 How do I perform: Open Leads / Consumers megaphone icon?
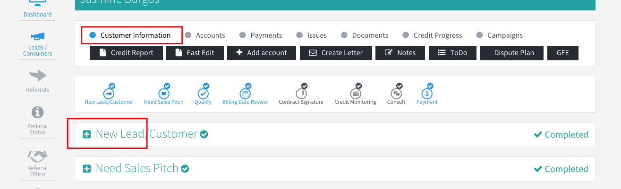pos(37,36)
